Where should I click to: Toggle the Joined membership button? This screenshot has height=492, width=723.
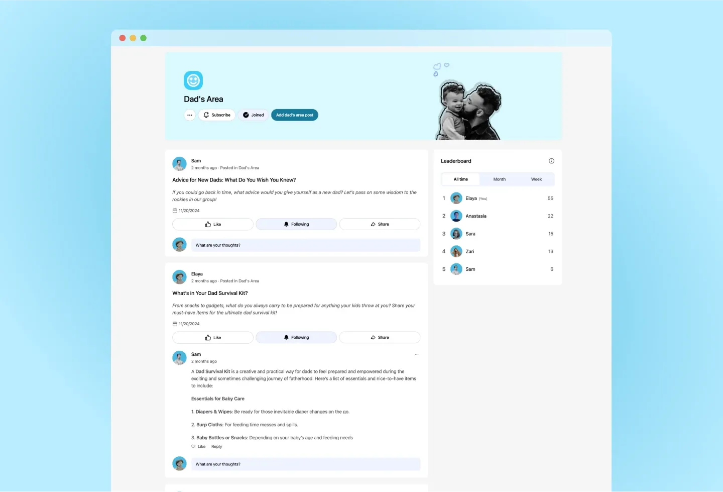[x=254, y=115]
